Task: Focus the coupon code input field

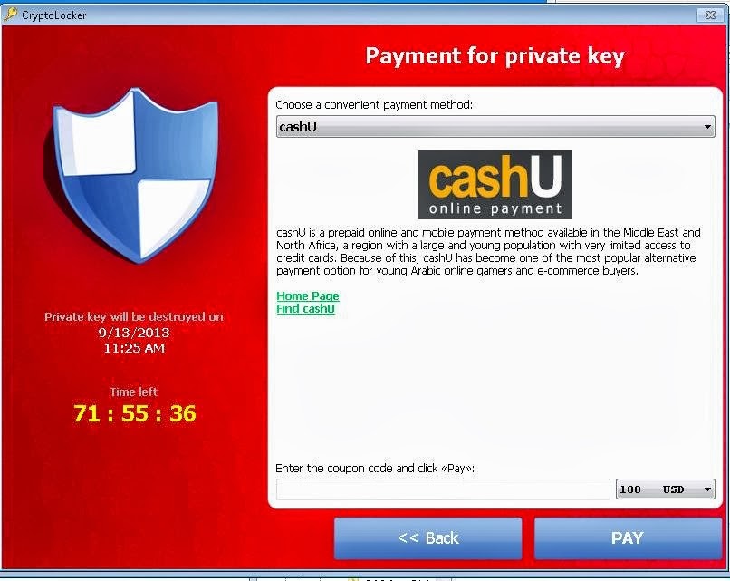Action: (443, 489)
